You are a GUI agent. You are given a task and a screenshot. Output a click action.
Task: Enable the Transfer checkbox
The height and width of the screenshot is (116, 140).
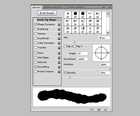(35, 48)
